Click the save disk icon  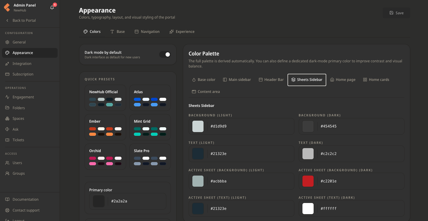(391, 13)
